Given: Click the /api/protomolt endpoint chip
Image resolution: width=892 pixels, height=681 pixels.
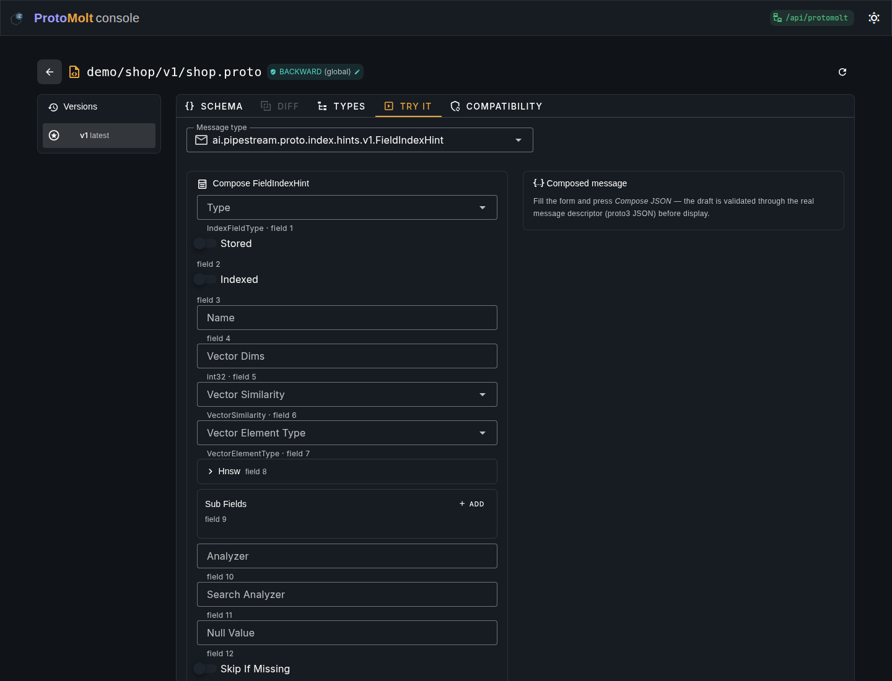Looking at the screenshot, I should [x=812, y=18].
